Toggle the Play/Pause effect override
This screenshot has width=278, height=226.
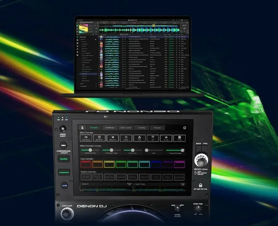pyautogui.click(x=86, y=138)
